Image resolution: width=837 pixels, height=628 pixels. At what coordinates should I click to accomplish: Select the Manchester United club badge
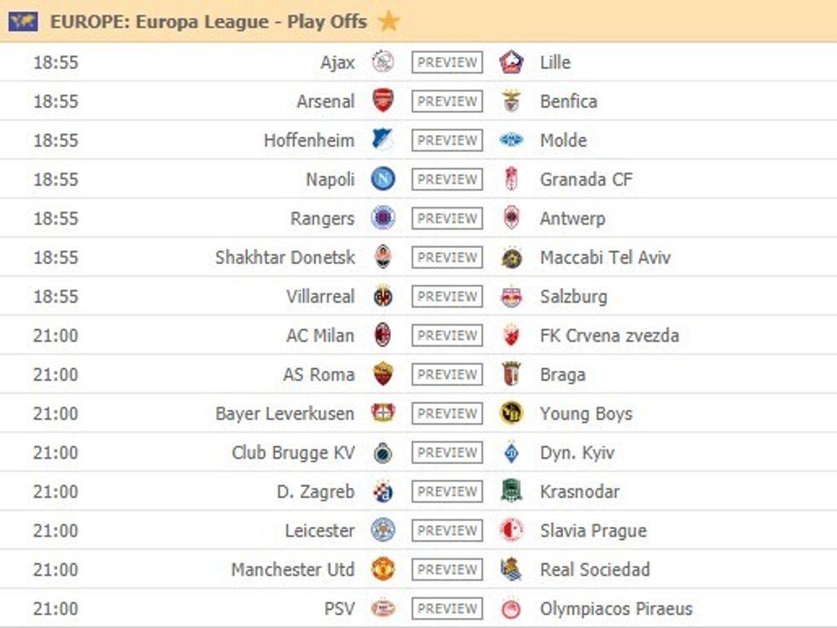pyautogui.click(x=384, y=569)
